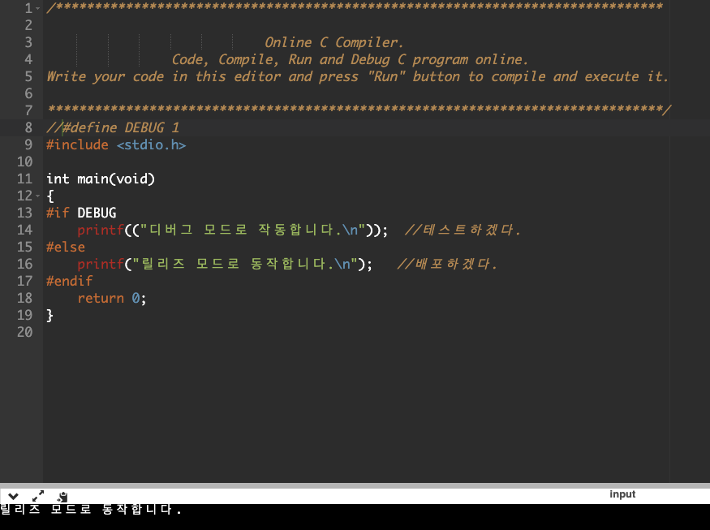Click the #else directive
This screenshot has height=530, width=710.
66,247
